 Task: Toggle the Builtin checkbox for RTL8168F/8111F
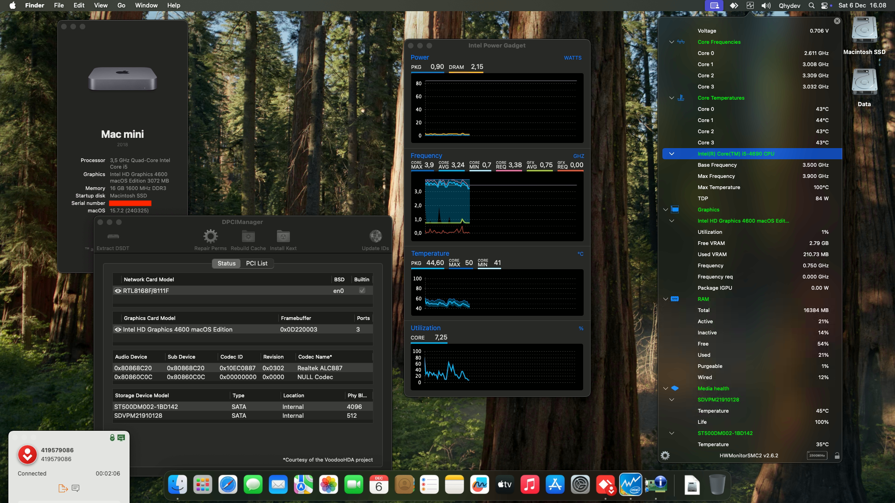point(362,290)
